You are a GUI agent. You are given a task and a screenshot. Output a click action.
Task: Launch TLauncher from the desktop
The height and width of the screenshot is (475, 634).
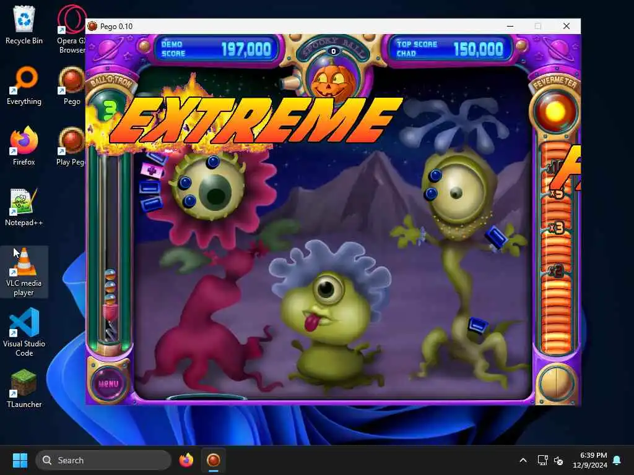(24, 388)
